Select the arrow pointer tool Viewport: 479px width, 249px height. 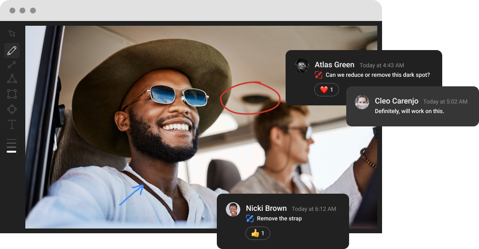[12, 34]
